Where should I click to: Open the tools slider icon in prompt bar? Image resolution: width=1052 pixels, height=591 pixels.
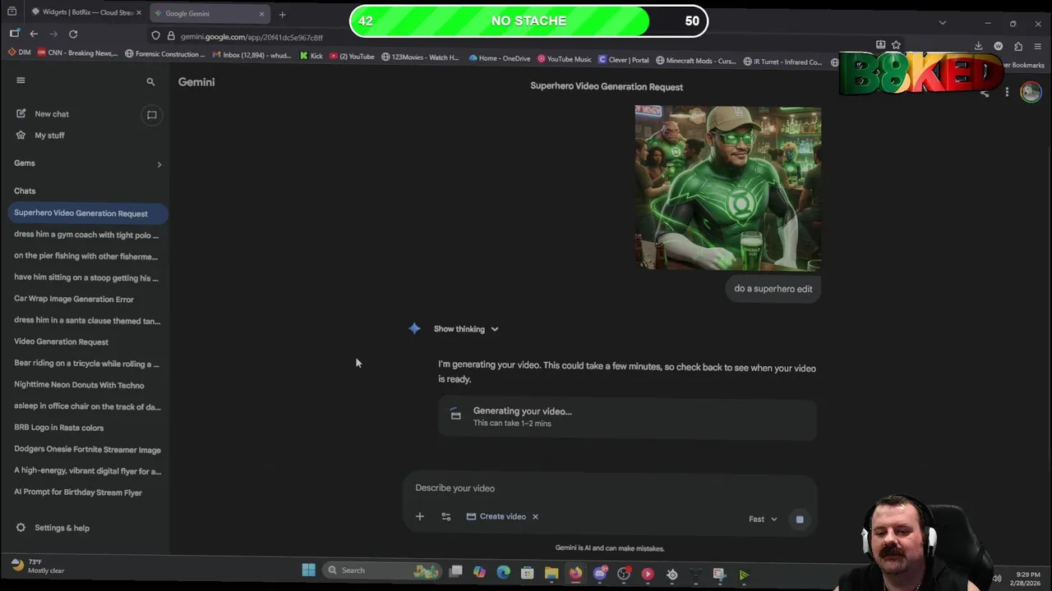coord(446,517)
